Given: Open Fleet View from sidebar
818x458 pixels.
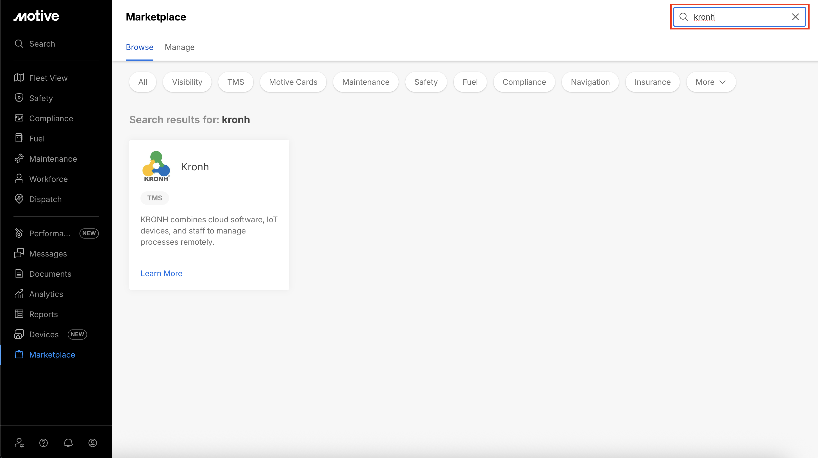Looking at the screenshot, I should [48, 78].
